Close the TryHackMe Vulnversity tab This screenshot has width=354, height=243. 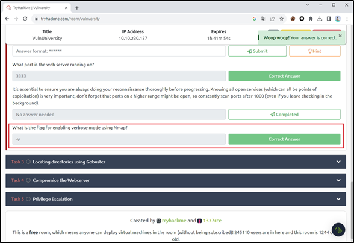click(66, 8)
